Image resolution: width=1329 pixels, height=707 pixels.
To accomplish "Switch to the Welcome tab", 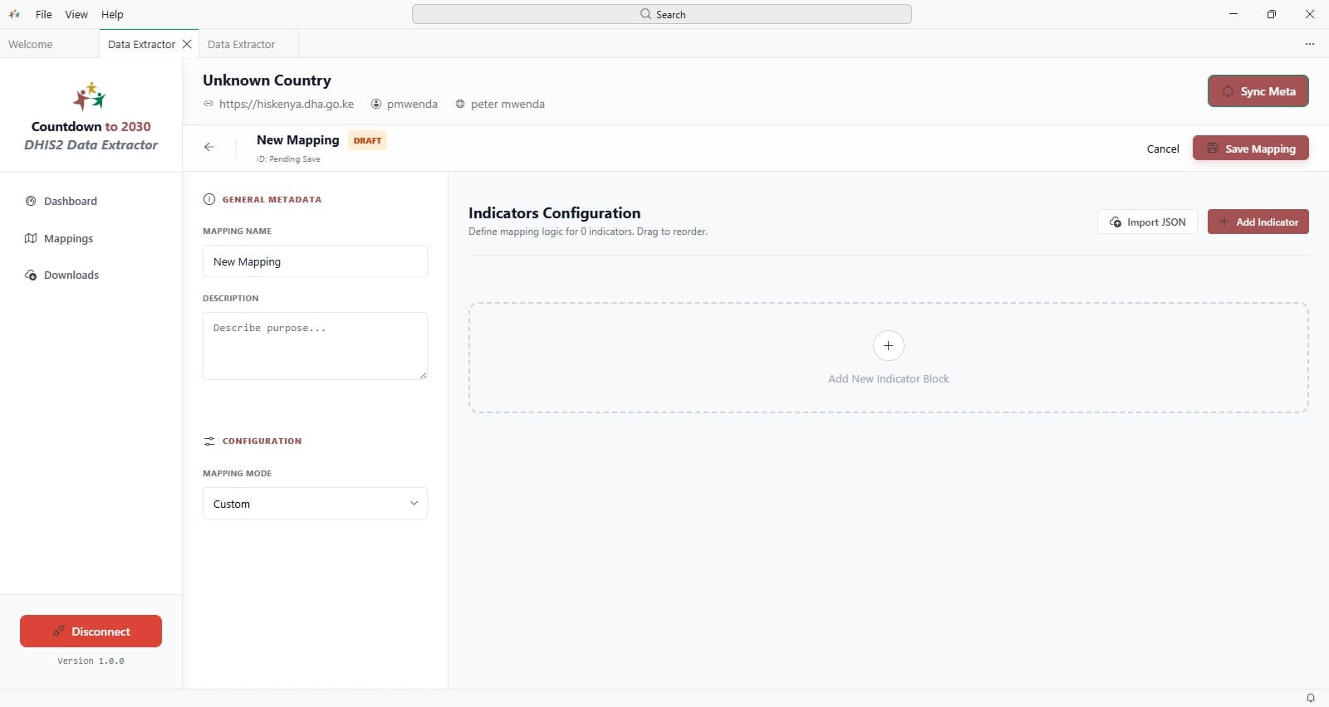I will 31,44.
